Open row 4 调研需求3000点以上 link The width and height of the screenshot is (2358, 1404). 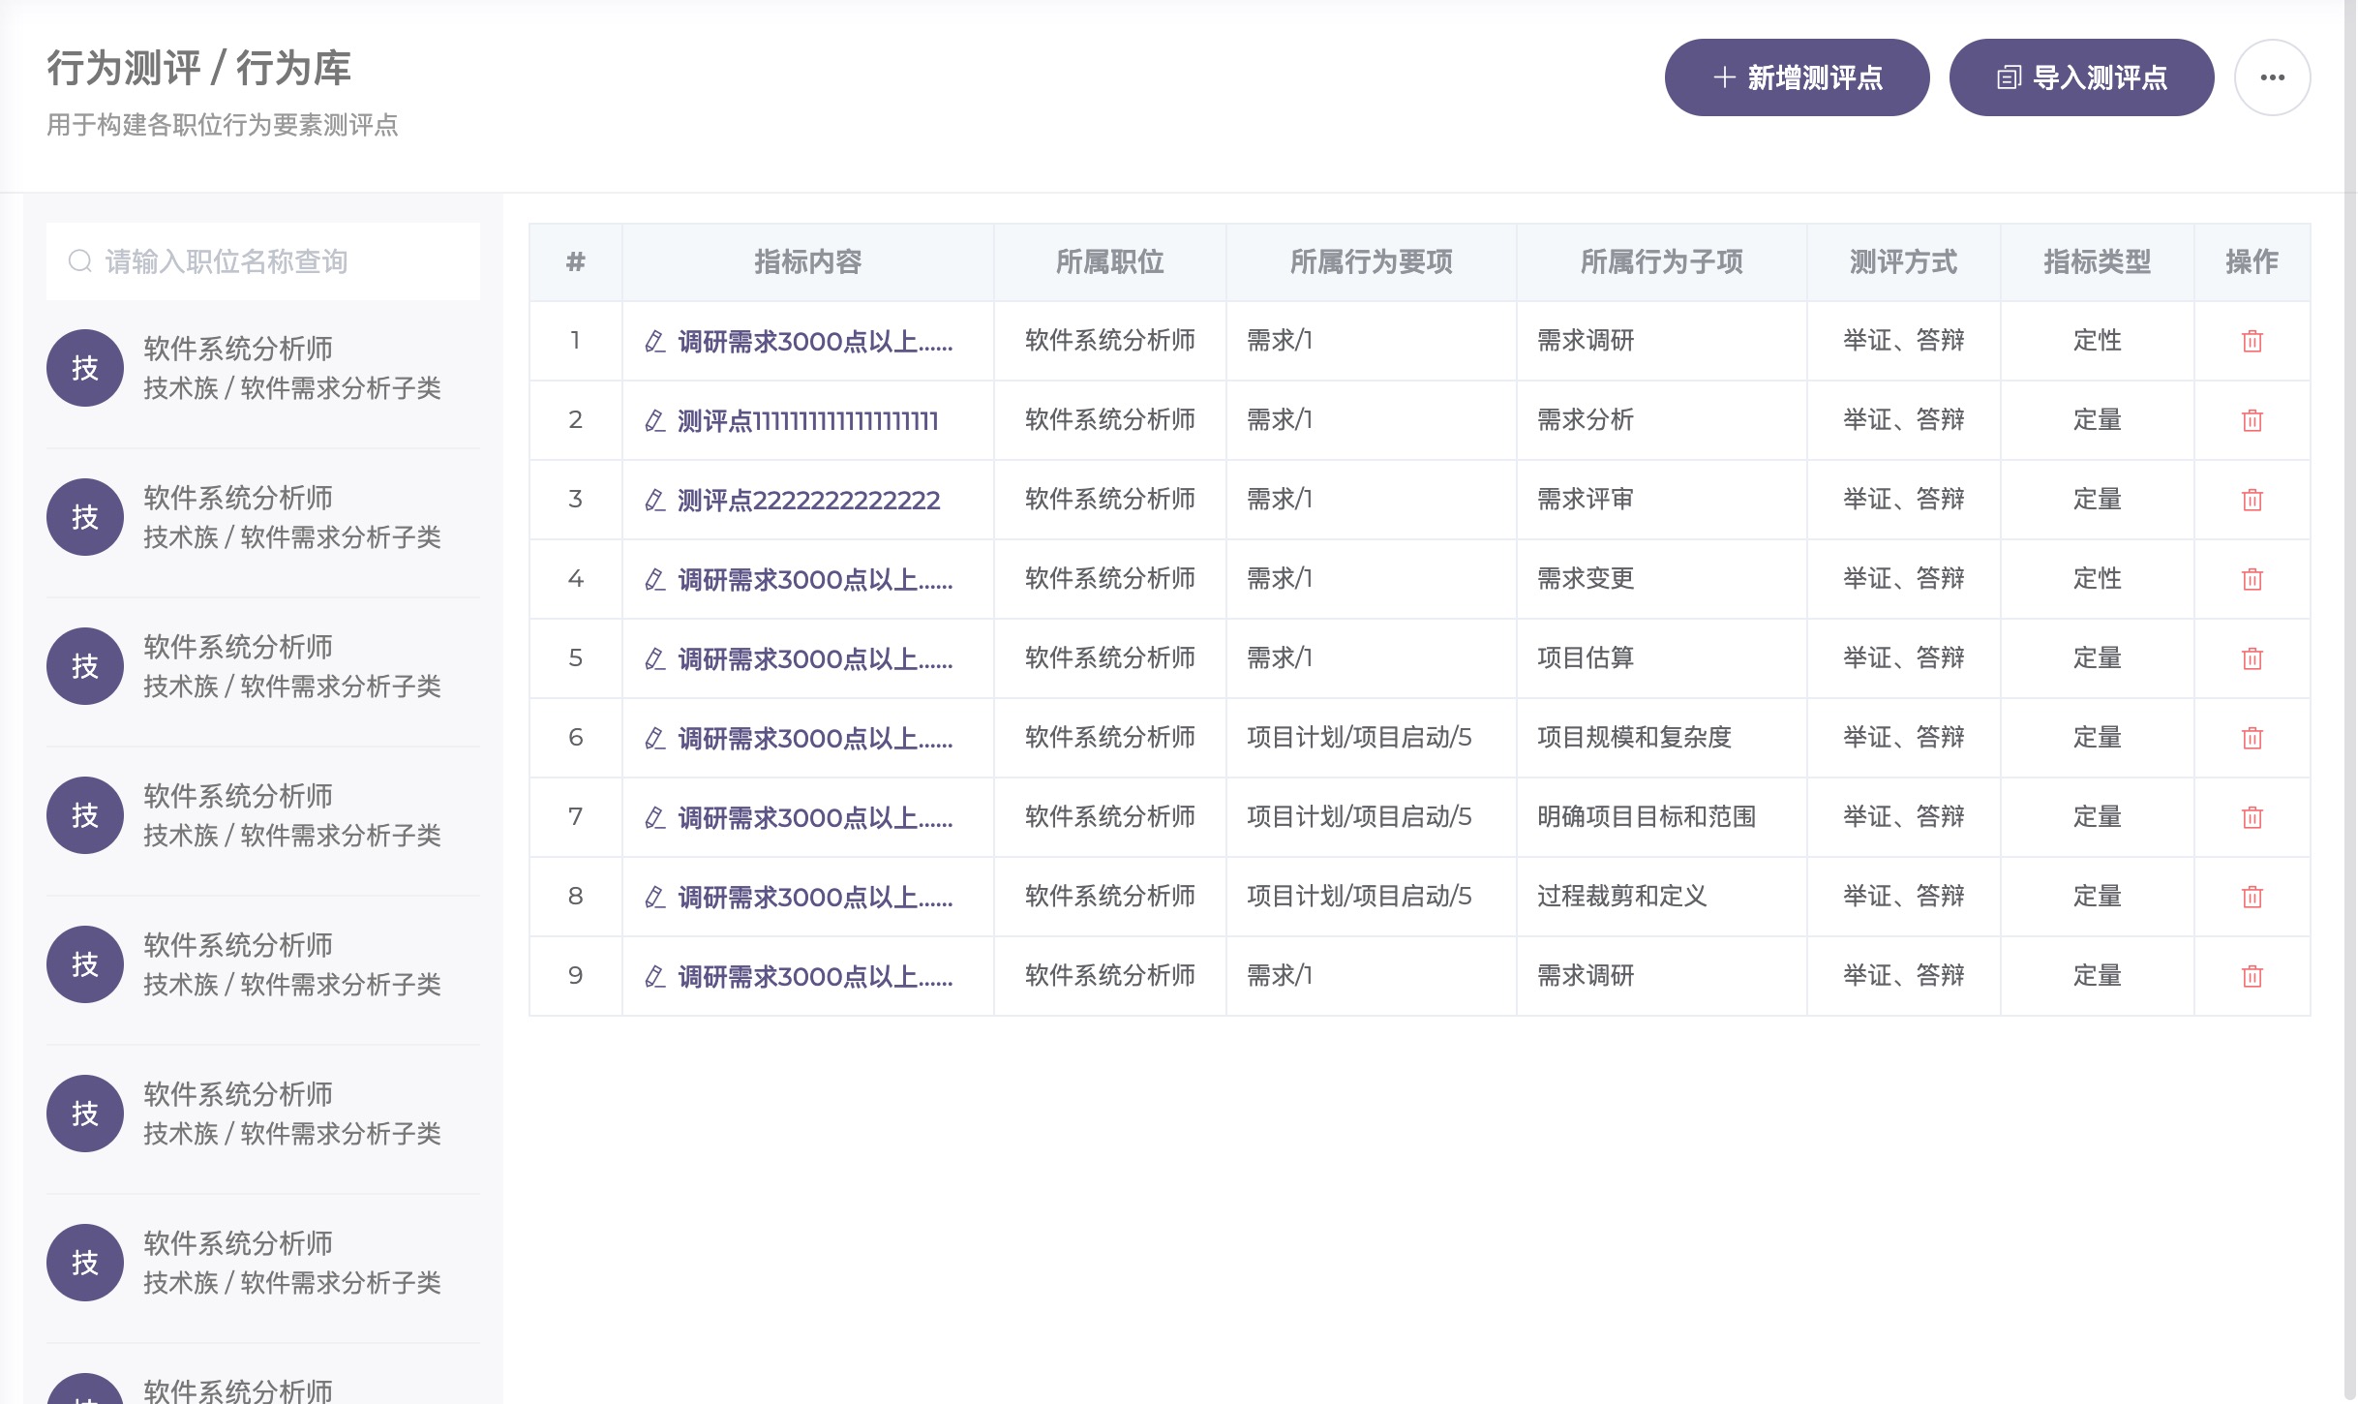(814, 579)
